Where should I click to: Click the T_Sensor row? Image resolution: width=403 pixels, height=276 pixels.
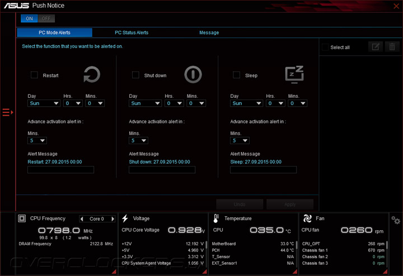252,256
